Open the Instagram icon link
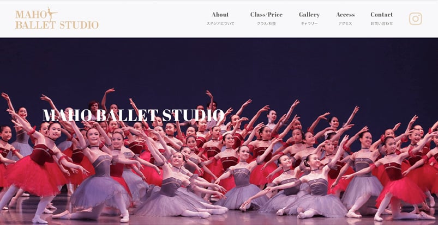The width and height of the screenshot is (438, 225). coord(416,18)
